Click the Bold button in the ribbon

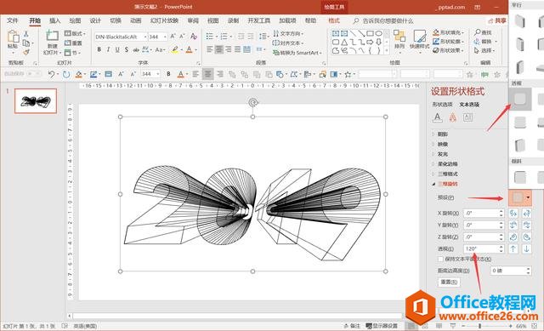(x=99, y=49)
